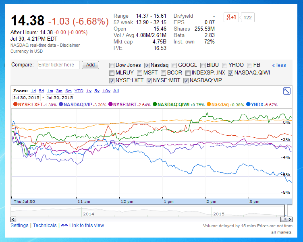Check the INDEXSP:.INX comparison box
The width and height of the screenshot is (303, 242).
click(x=188, y=73)
